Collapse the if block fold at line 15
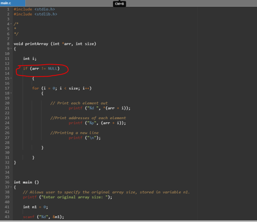This screenshot has width=257, height=222. coord(11,78)
